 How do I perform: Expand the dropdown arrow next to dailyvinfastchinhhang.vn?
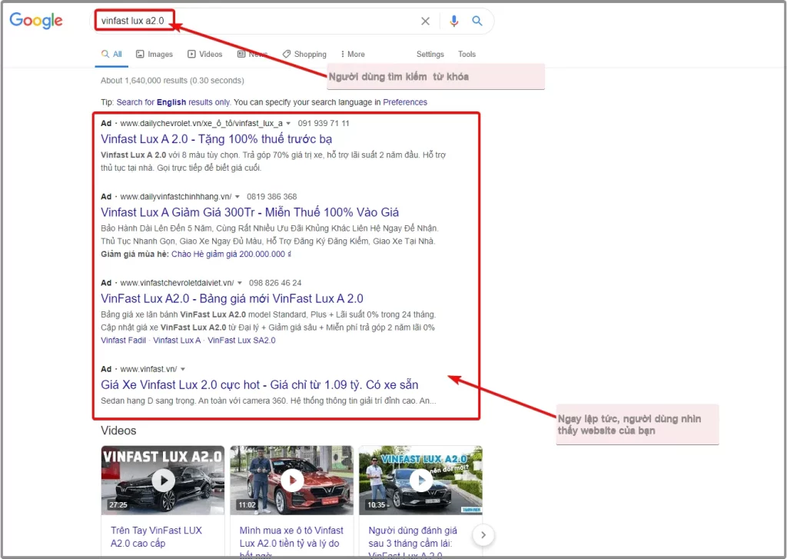(x=237, y=197)
